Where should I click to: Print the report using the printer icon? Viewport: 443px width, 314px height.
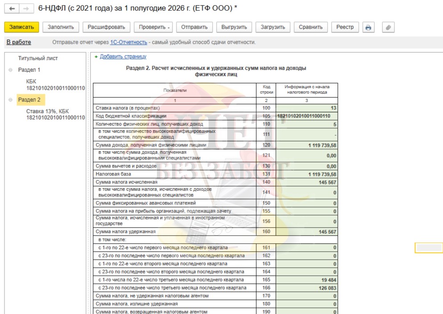[x=368, y=27]
